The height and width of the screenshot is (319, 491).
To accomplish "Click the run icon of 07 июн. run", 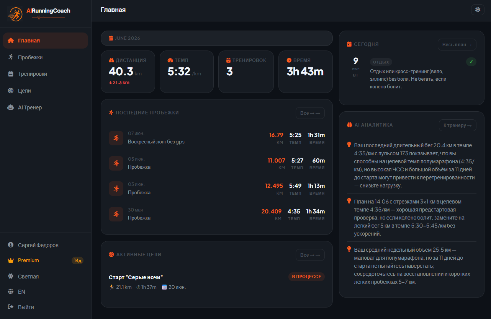I will coord(116,138).
